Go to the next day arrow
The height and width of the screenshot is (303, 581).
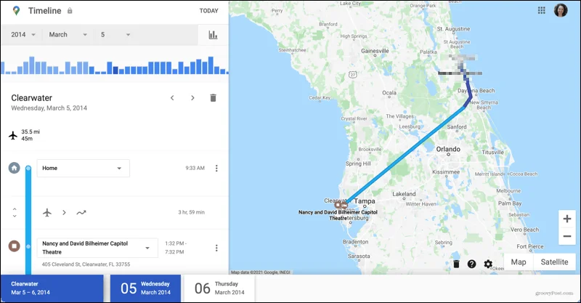coord(192,98)
